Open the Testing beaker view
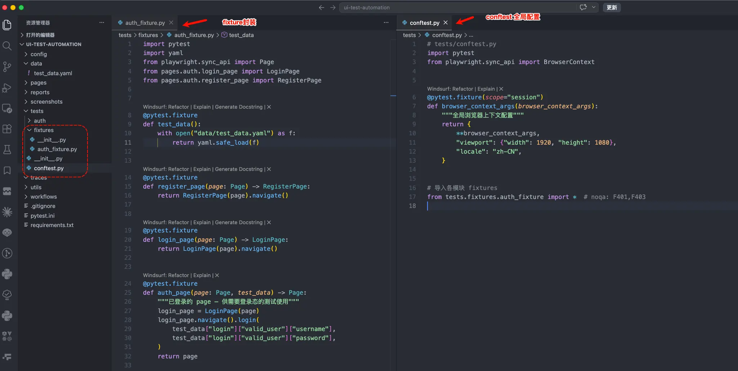Image resolution: width=738 pixels, height=371 pixels. [x=7, y=150]
